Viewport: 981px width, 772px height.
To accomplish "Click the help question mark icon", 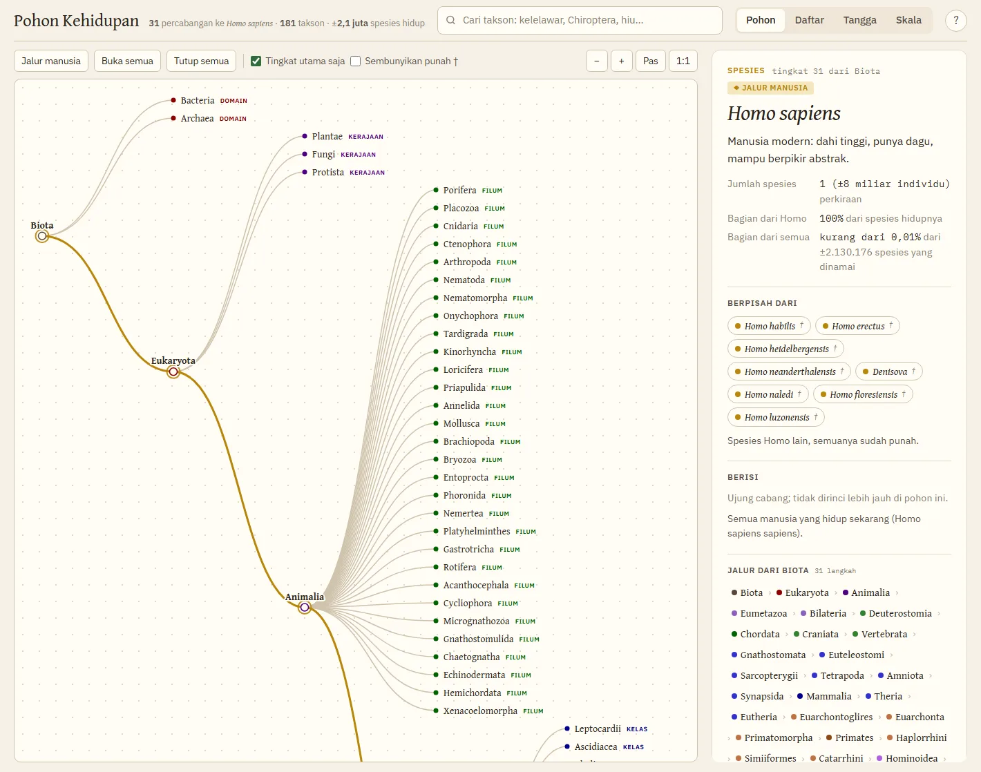I will point(956,20).
